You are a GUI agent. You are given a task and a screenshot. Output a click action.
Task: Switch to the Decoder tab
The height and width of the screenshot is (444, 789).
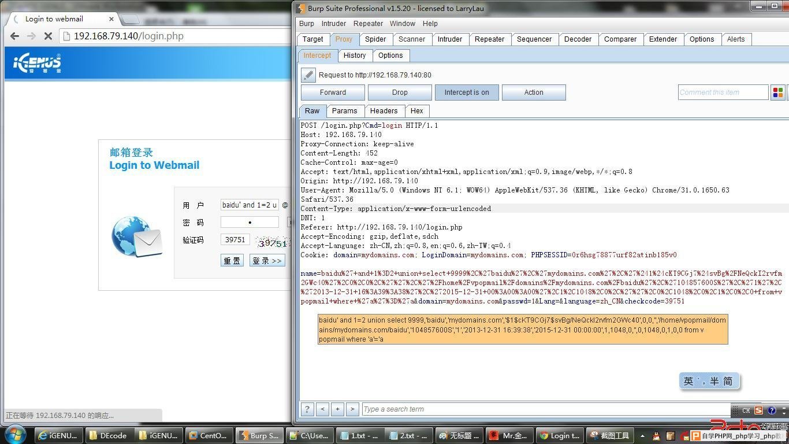click(578, 39)
